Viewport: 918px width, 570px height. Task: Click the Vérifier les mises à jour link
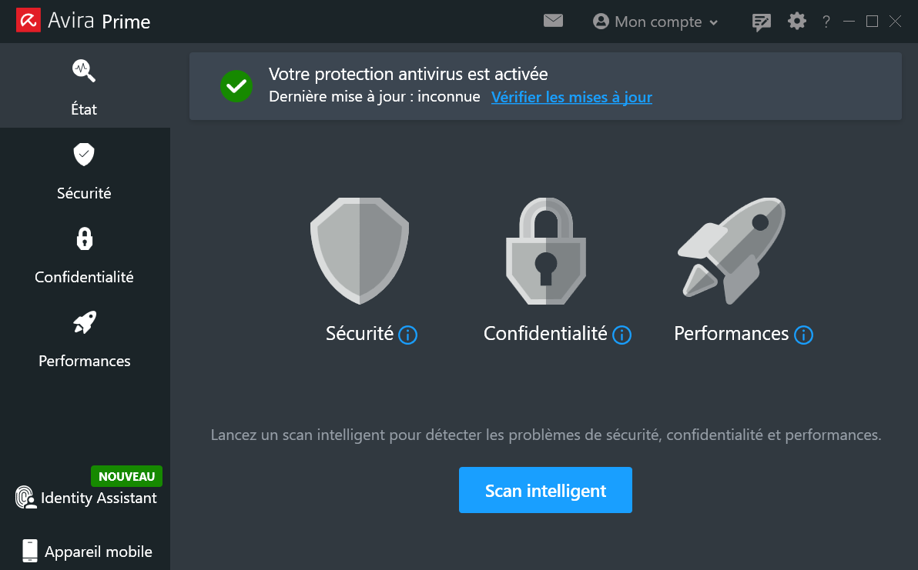(571, 97)
